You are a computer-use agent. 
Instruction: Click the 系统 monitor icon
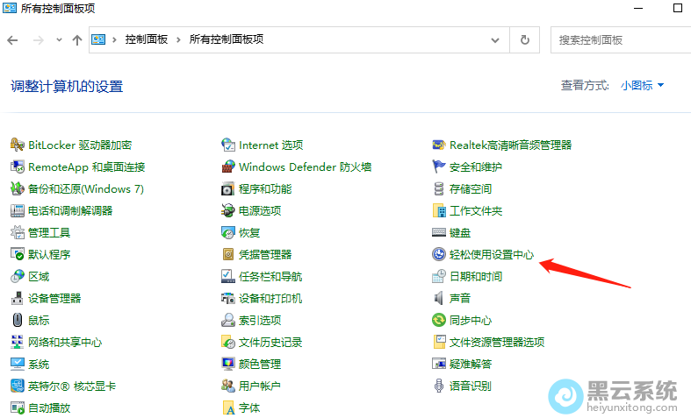18,364
